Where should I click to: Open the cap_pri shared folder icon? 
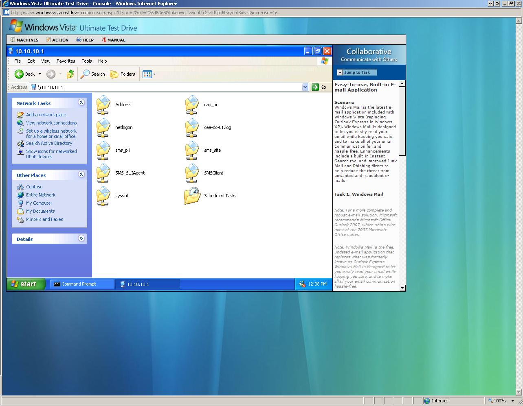pos(192,105)
